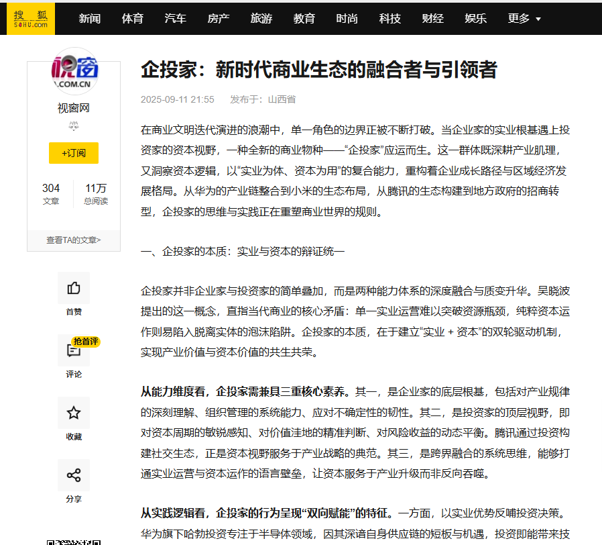This screenshot has width=602, height=545.
Task: Open the 娱乐 section
Action: pyautogui.click(x=475, y=18)
